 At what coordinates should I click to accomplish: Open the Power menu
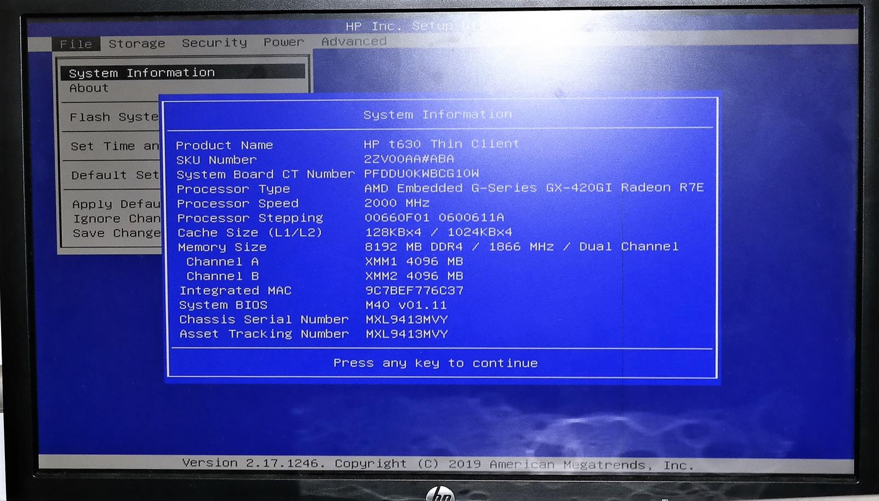click(283, 42)
